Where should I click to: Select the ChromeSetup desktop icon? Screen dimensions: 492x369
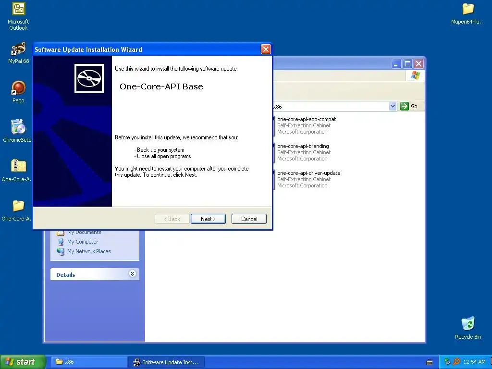pos(18,131)
